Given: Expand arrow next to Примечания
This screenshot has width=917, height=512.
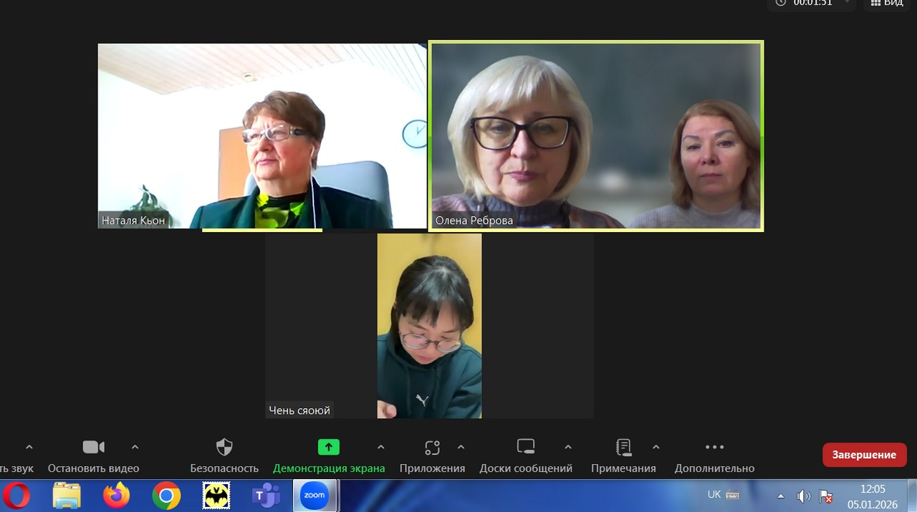Looking at the screenshot, I should click(656, 448).
